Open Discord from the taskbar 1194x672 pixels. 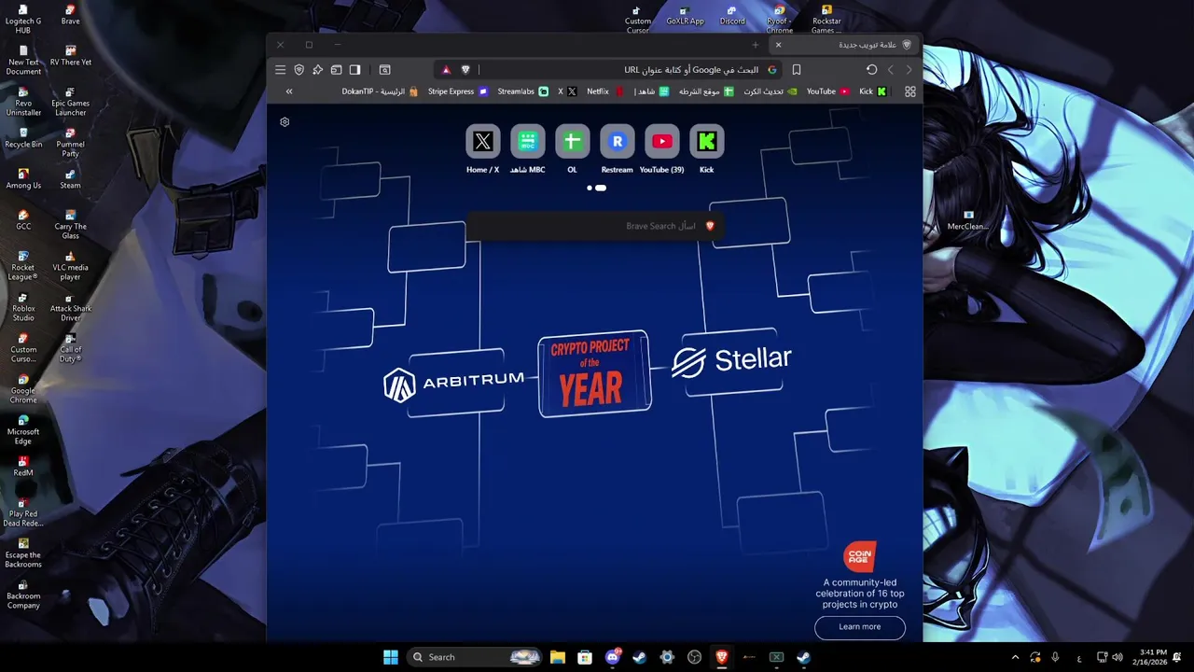coord(613,657)
